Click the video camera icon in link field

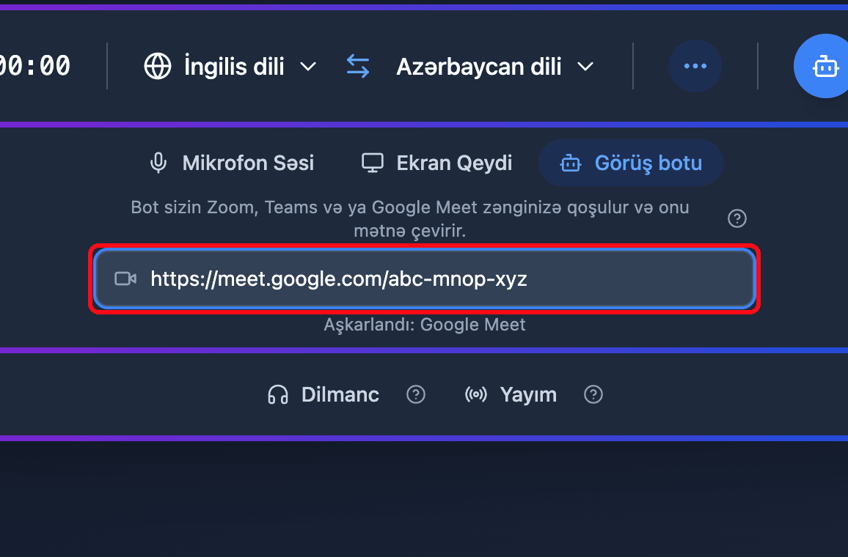[125, 278]
